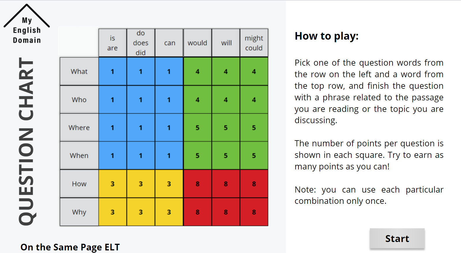Image resolution: width=461 pixels, height=253 pixels.
Task: Click the green Where / will 5-point square
Action: pyautogui.click(x=226, y=128)
